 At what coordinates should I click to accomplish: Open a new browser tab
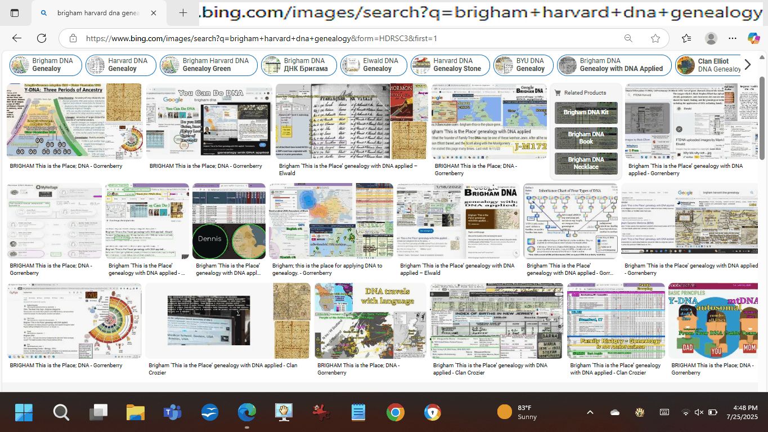183,13
